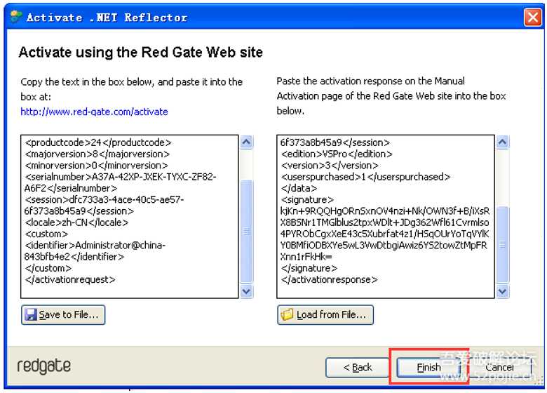This screenshot has width=547, height=393.
Task: Click the signature line starting kjKn+9RQQ
Action: click(x=385, y=211)
